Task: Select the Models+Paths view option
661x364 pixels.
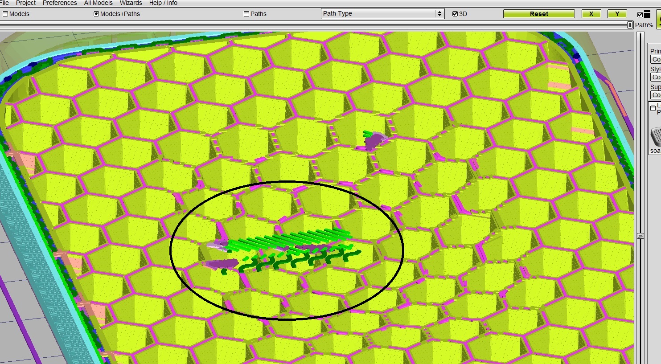Action: [117, 14]
